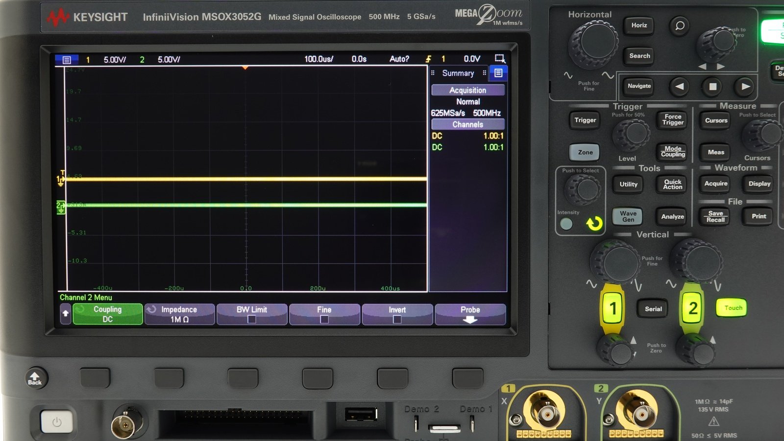Click the Utility button
This screenshot has height=441, width=784.
click(x=628, y=185)
